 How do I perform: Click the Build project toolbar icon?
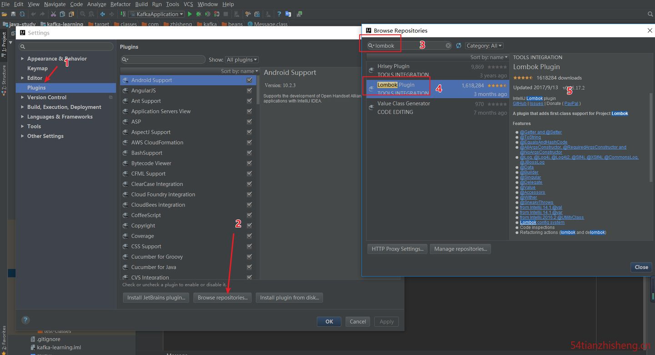123,14
